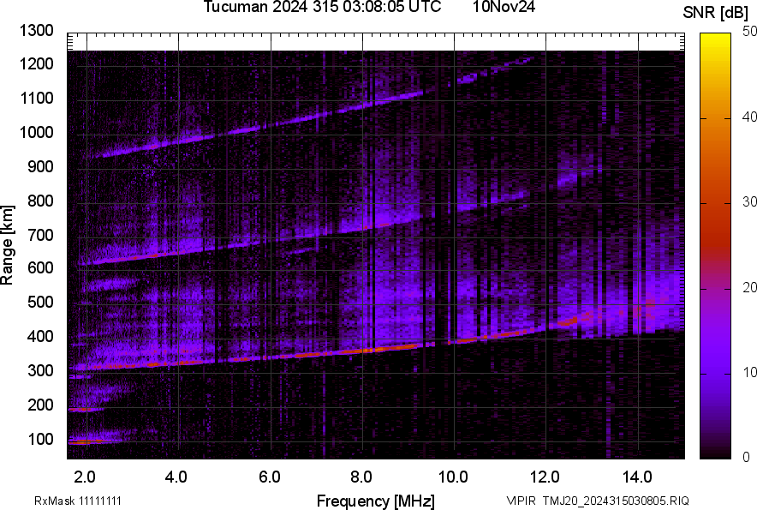757x510 pixels.
Task: Click the range tick label '400'
Action: [40, 337]
